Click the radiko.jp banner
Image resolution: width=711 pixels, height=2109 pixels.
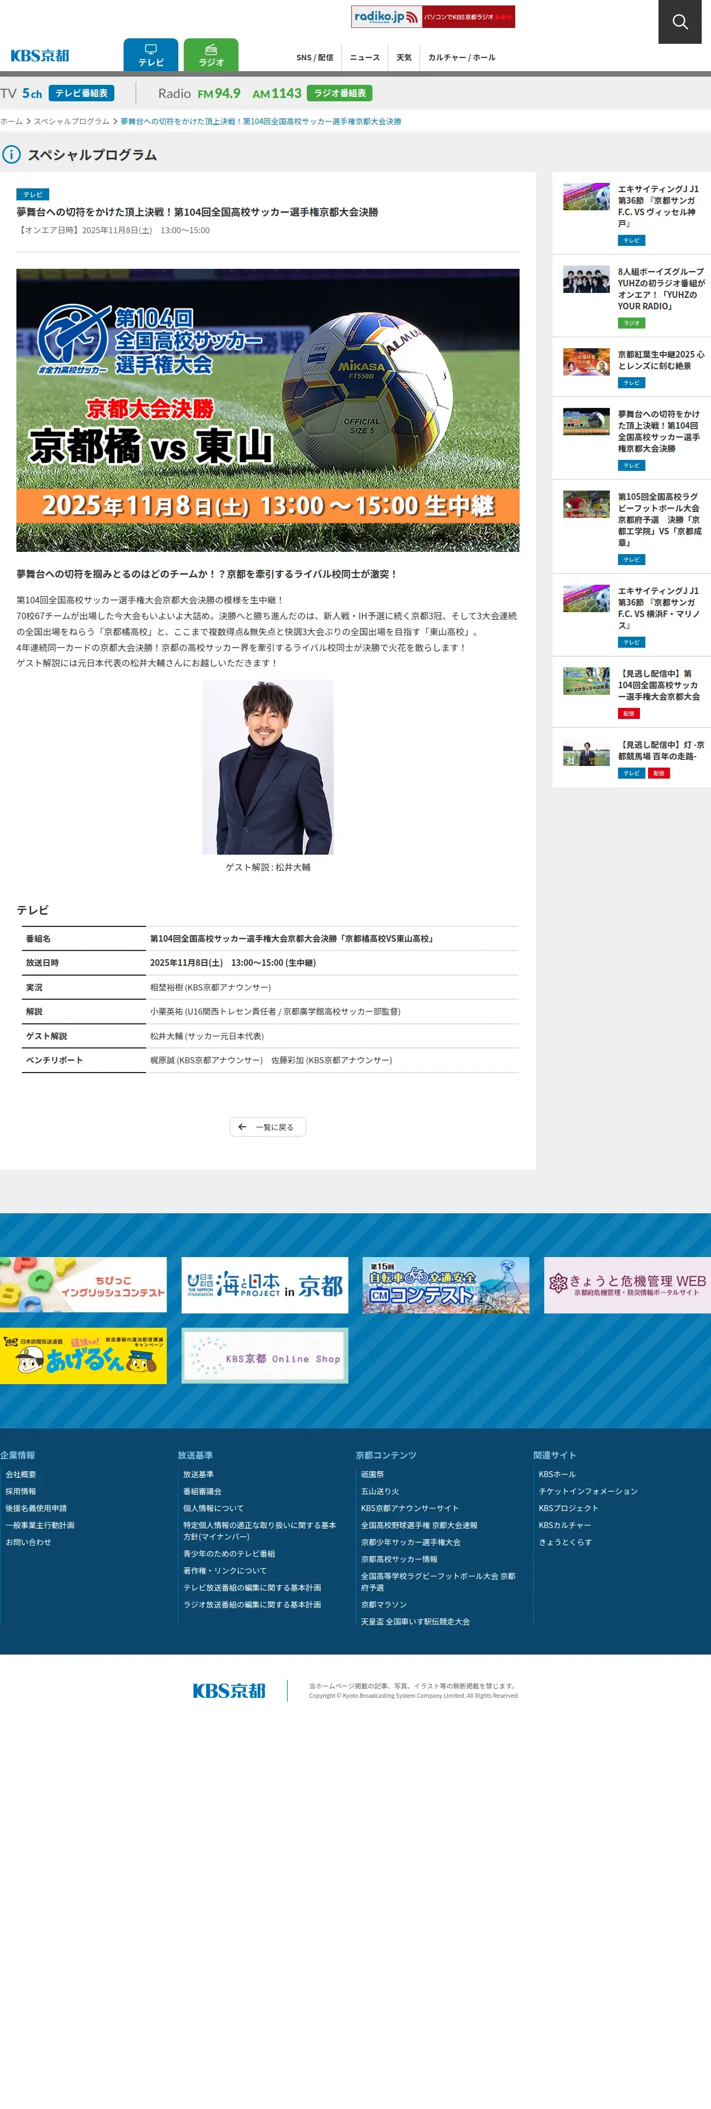point(433,16)
